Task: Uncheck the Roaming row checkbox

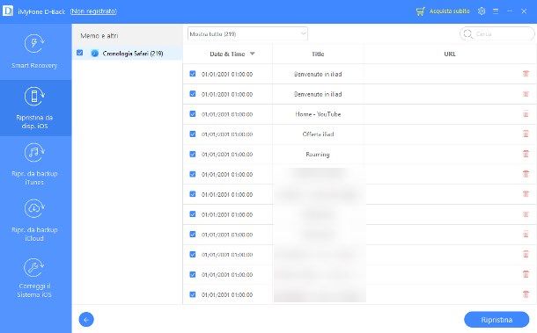Action: [x=193, y=154]
